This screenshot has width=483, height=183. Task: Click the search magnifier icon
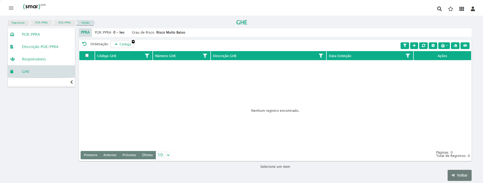point(439,9)
